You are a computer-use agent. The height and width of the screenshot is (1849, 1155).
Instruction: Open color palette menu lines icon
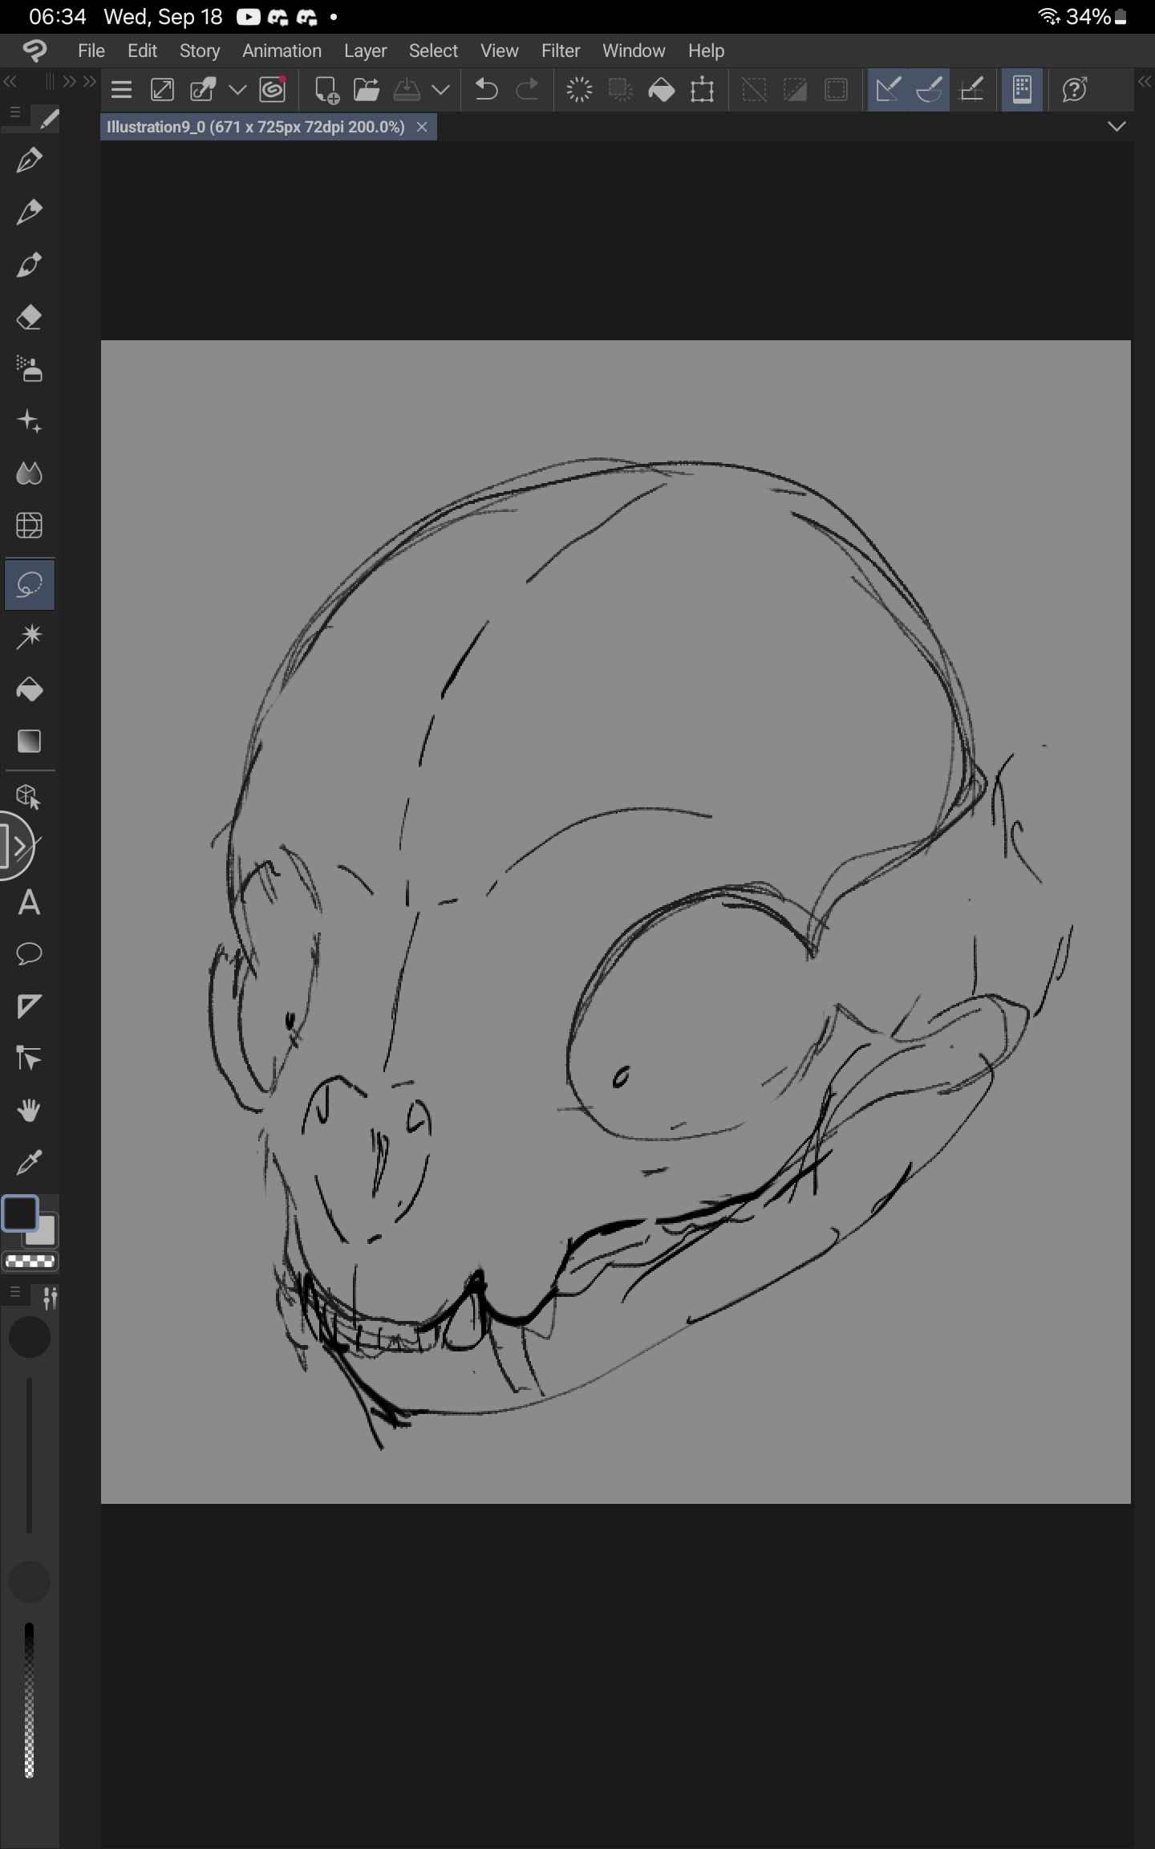click(x=14, y=1292)
